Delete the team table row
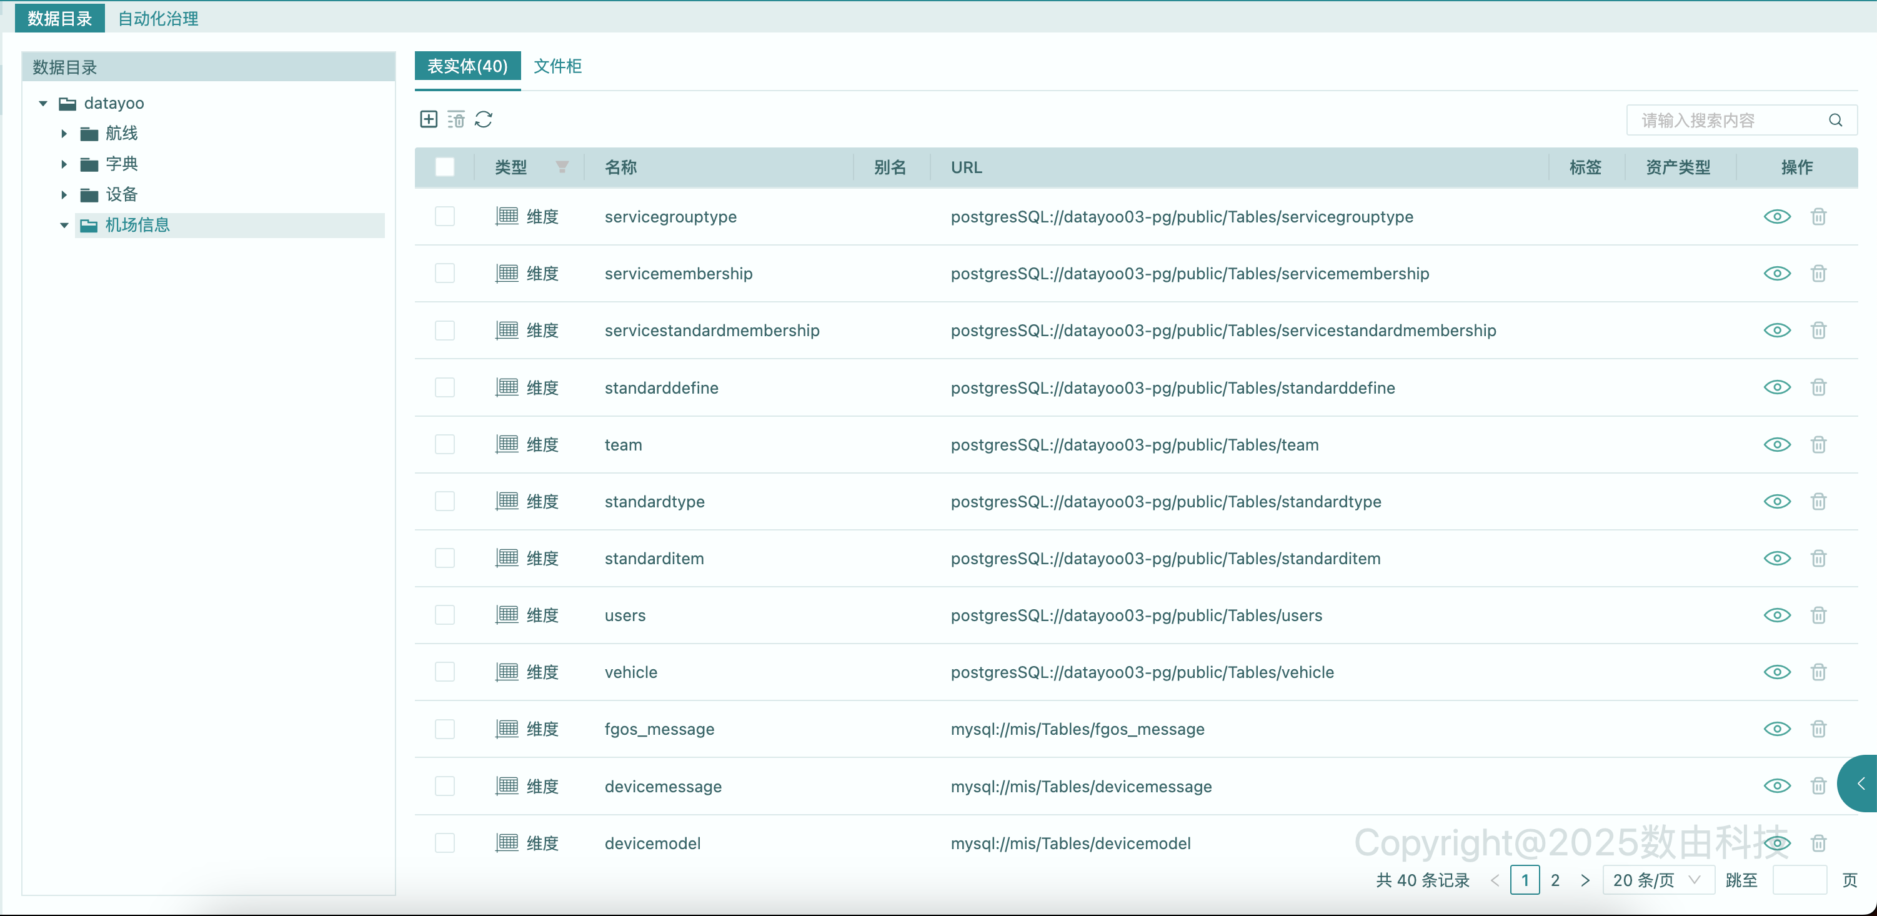Screen dimensions: 1877x916 click(1818, 444)
